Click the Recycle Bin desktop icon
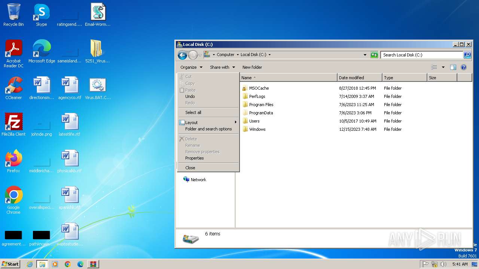 coord(13,15)
